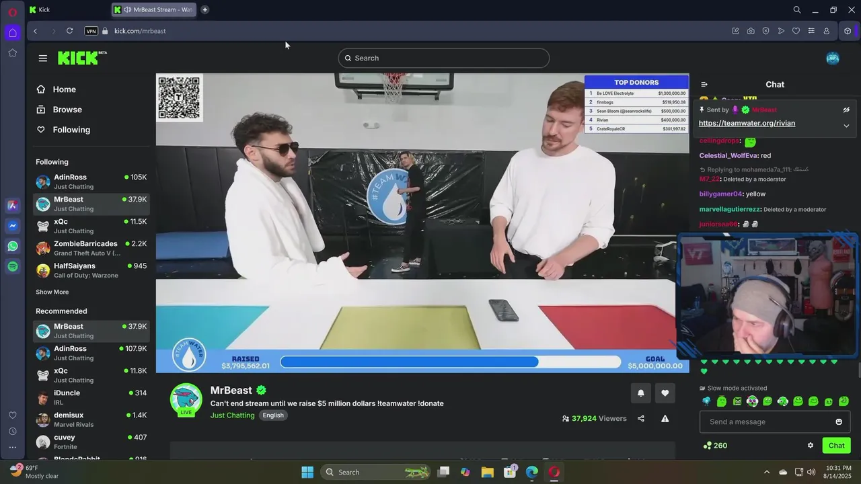This screenshot has width=861, height=484.
Task: Select iDuncle in Recommended list
Action: (x=91, y=397)
